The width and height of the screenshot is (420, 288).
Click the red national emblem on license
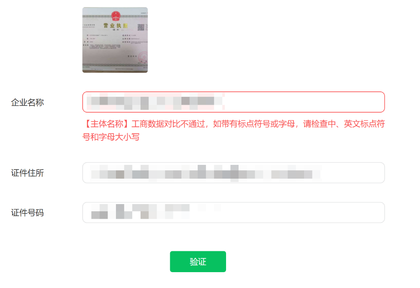click(x=116, y=16)
